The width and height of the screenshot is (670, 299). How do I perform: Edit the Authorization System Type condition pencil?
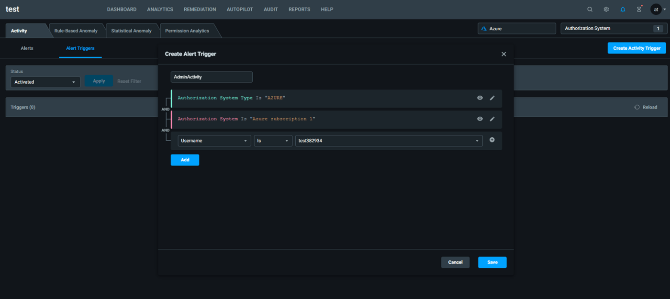click(492, 98)
